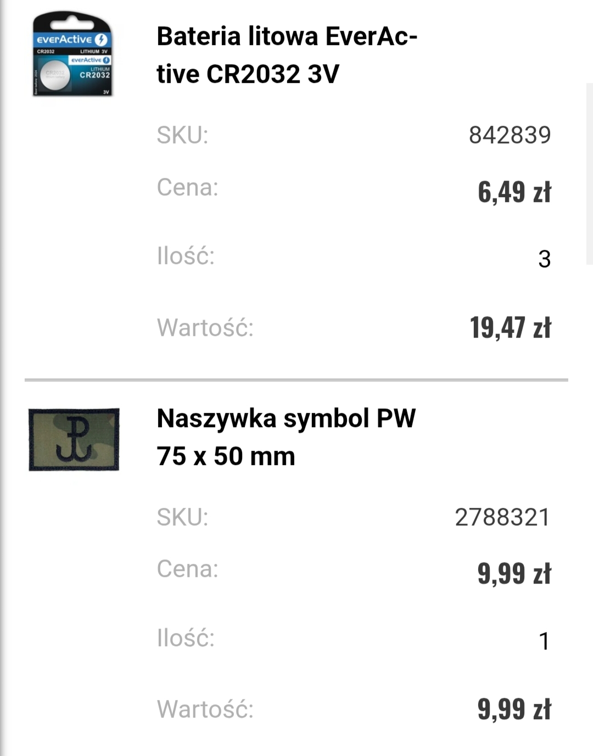Click the battery quantity value 3
Image resolution: width=593 pixels, height=756 pixels.
point(544,259)
